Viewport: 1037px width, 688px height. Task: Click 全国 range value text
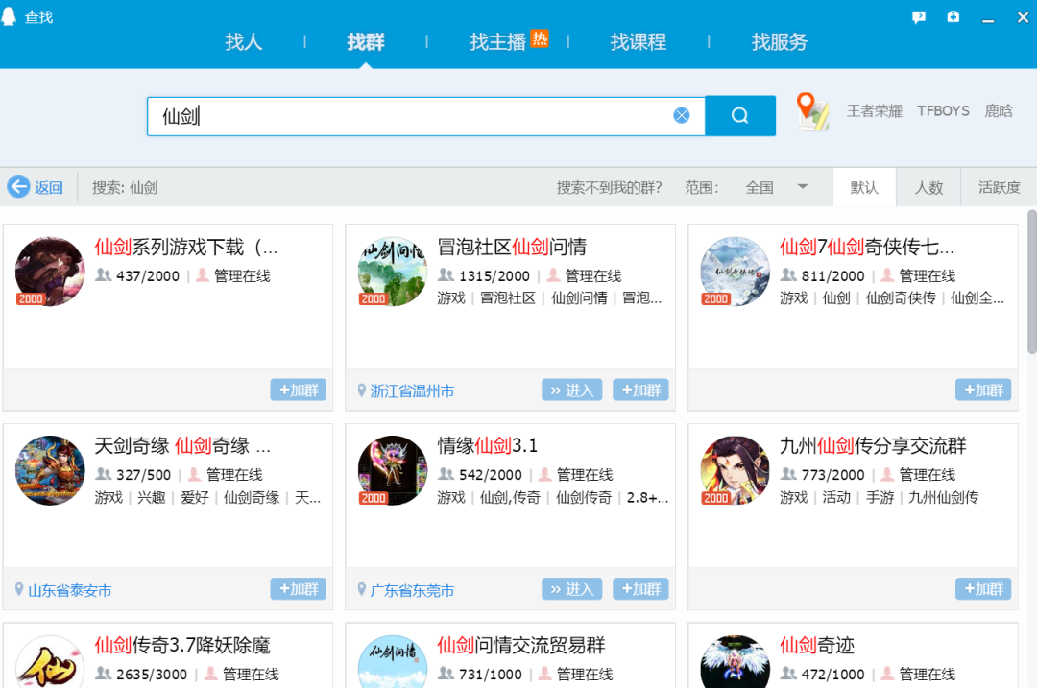[760, 188]
